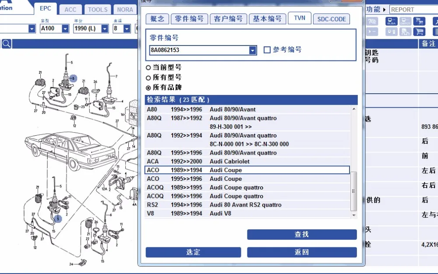
Task: Click the 返回 back button
Action: coord(302,252)
